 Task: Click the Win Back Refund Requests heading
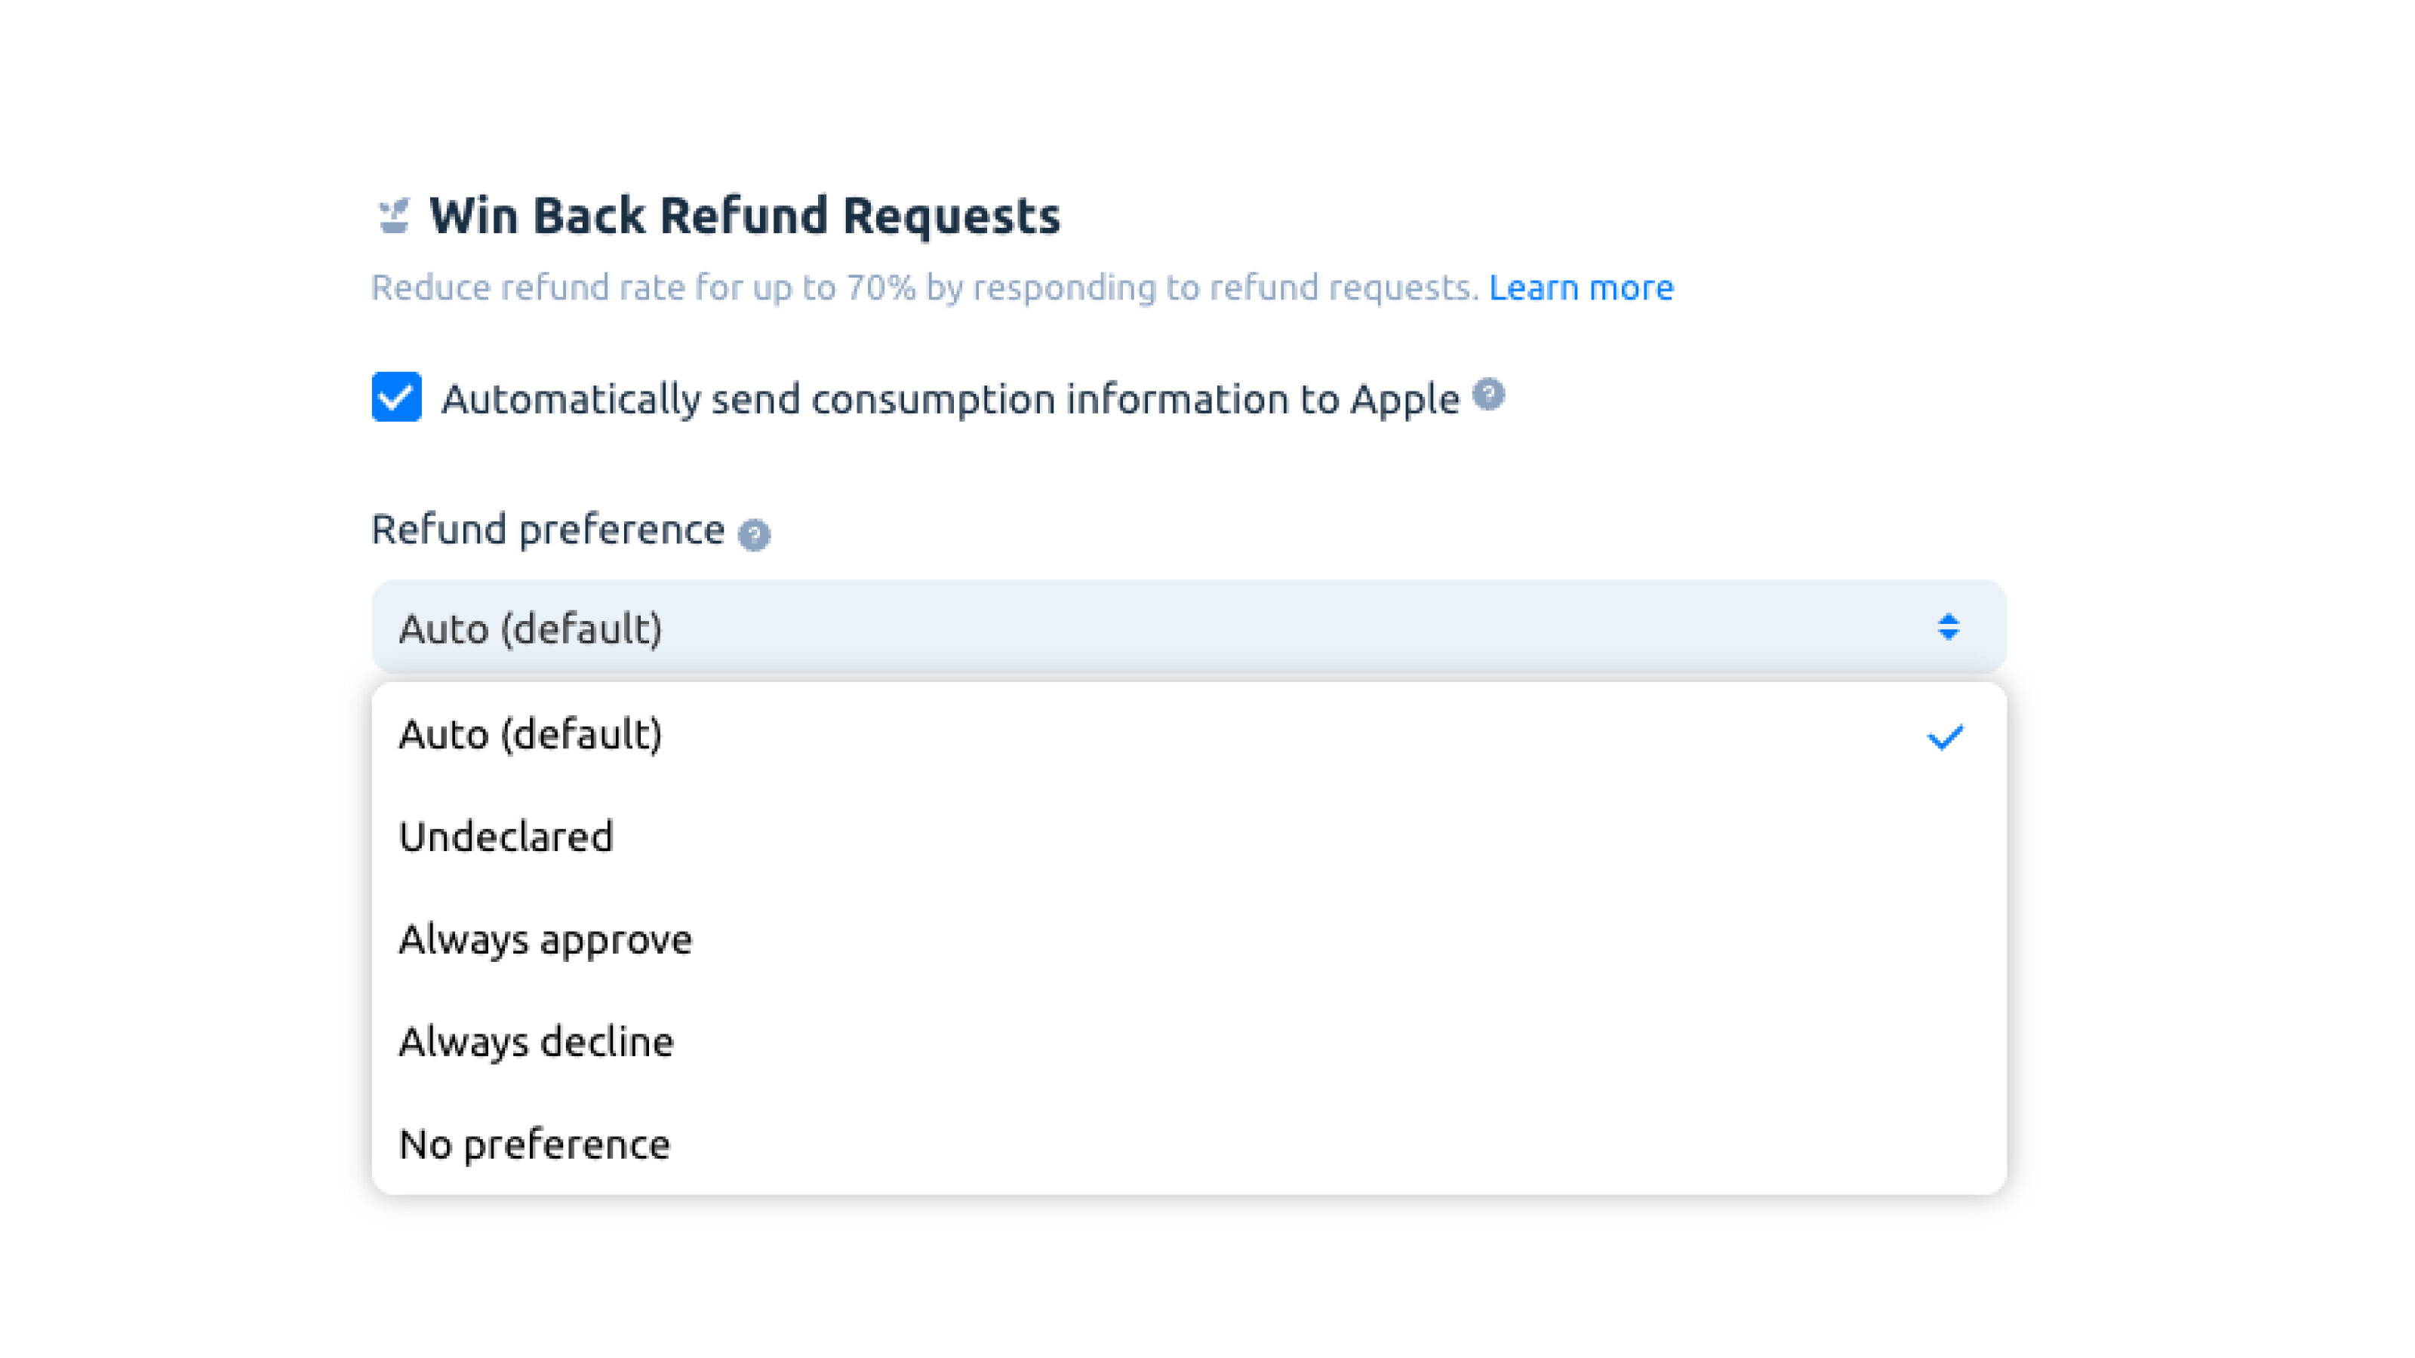744,216
